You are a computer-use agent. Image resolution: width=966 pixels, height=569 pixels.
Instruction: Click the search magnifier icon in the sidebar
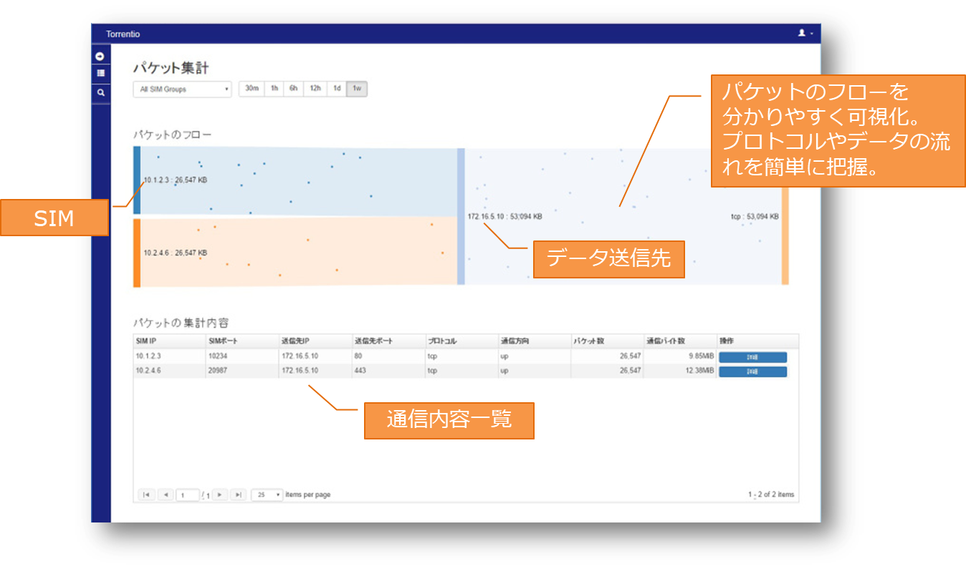100,93
